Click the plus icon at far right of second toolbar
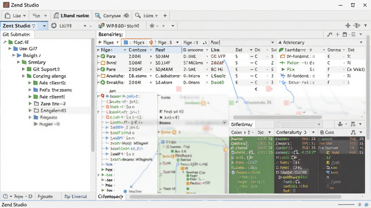Image resolution: width=371 pixels, height=208 pixels. click(348, 26)
